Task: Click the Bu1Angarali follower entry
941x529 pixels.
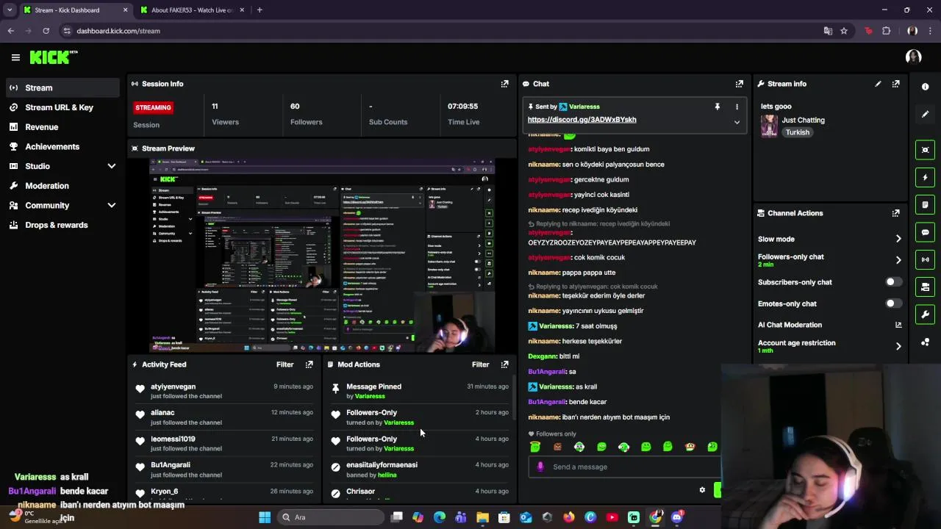Action: point(225,469)
